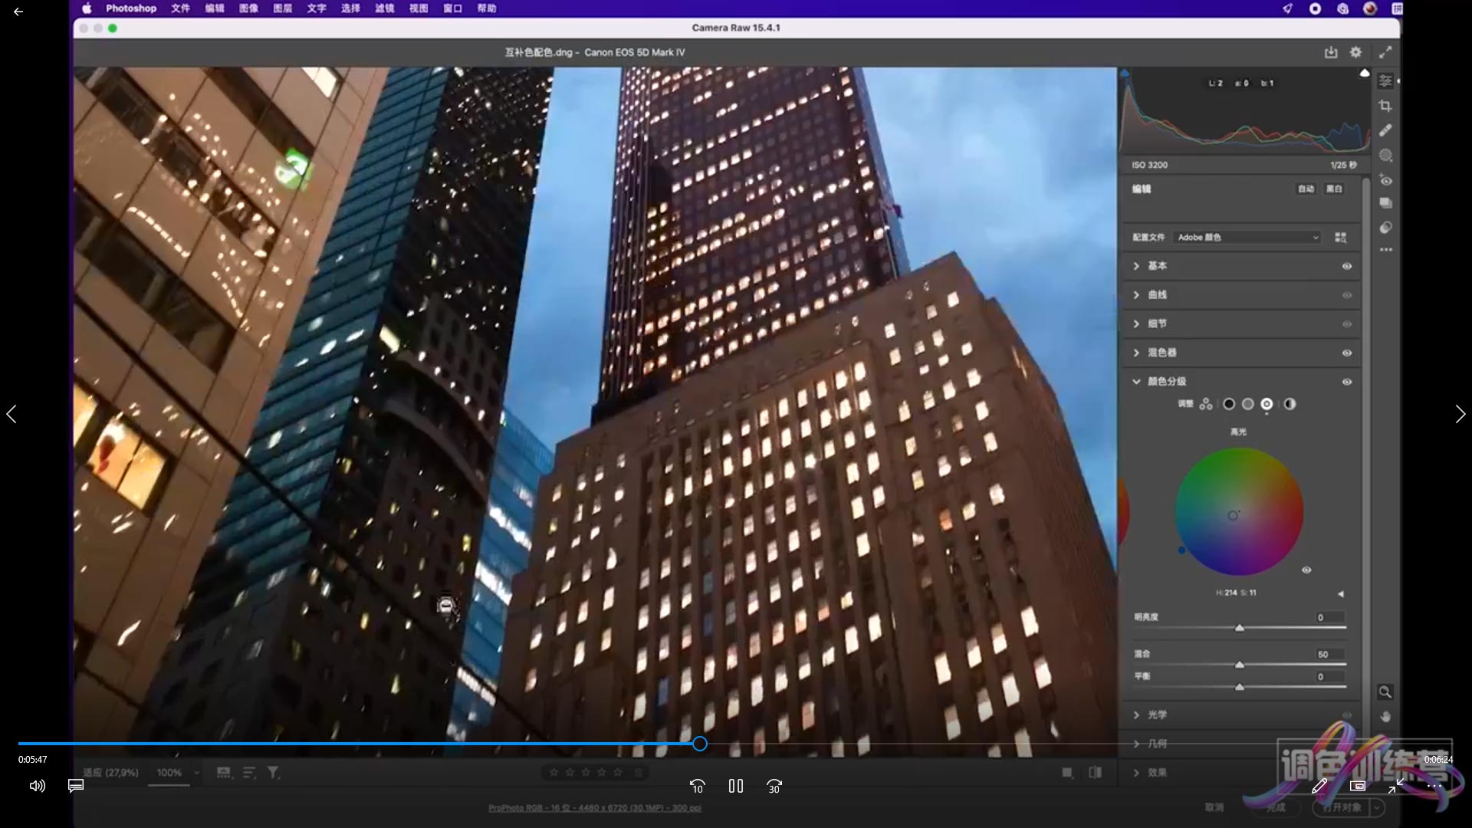Select the Red Eye removal tool
Image resolution: width=1472 pixels, height=828 pixels.
(x=1385, y=180)
